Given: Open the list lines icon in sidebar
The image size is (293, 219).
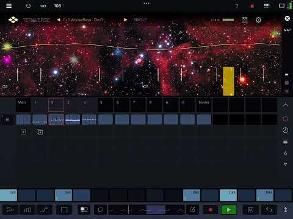Looking at the screenshot, I should (286, 142).
